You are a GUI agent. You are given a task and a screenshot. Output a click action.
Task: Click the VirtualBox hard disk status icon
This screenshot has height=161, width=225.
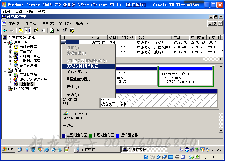coord(146,157)
